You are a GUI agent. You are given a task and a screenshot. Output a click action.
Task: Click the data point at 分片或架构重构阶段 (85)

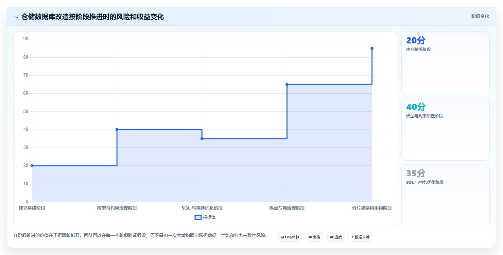[372, 48]
